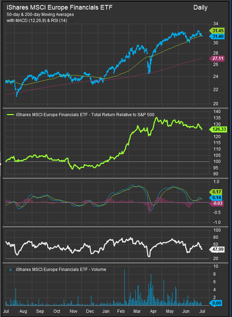Expand the side panel using the left-edge arrow

(x=1, y=164)
